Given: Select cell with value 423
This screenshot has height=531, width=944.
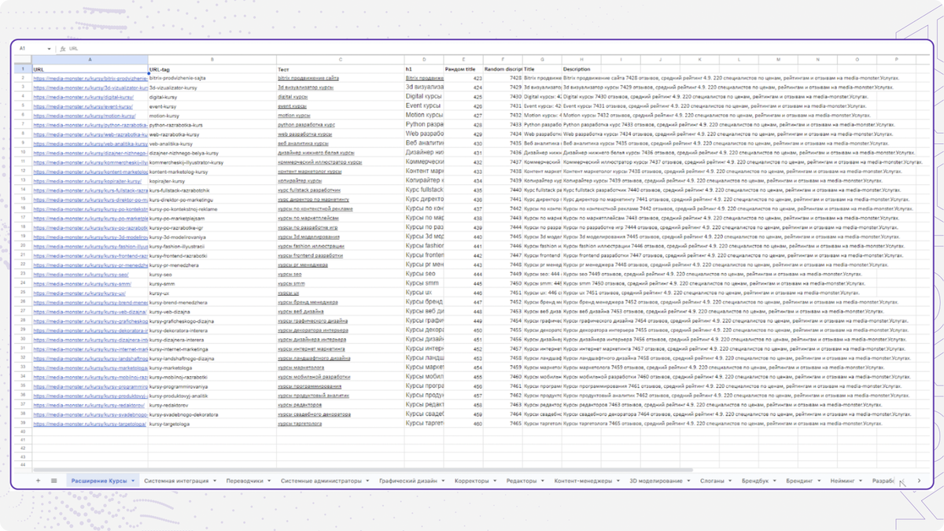Looking at the screenshot, I should point(464,79).
